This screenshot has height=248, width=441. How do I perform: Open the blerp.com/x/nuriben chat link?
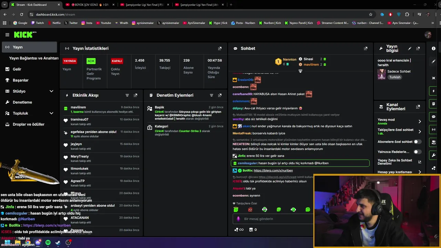click(x=273, y=170)
